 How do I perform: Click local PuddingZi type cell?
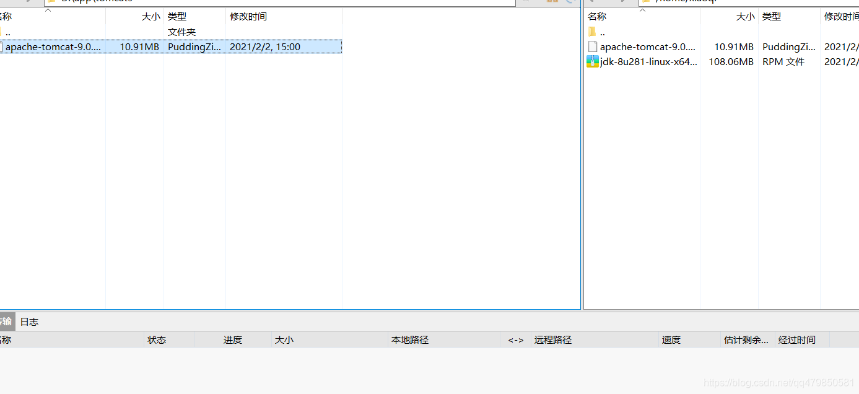[x=194, y=46]
